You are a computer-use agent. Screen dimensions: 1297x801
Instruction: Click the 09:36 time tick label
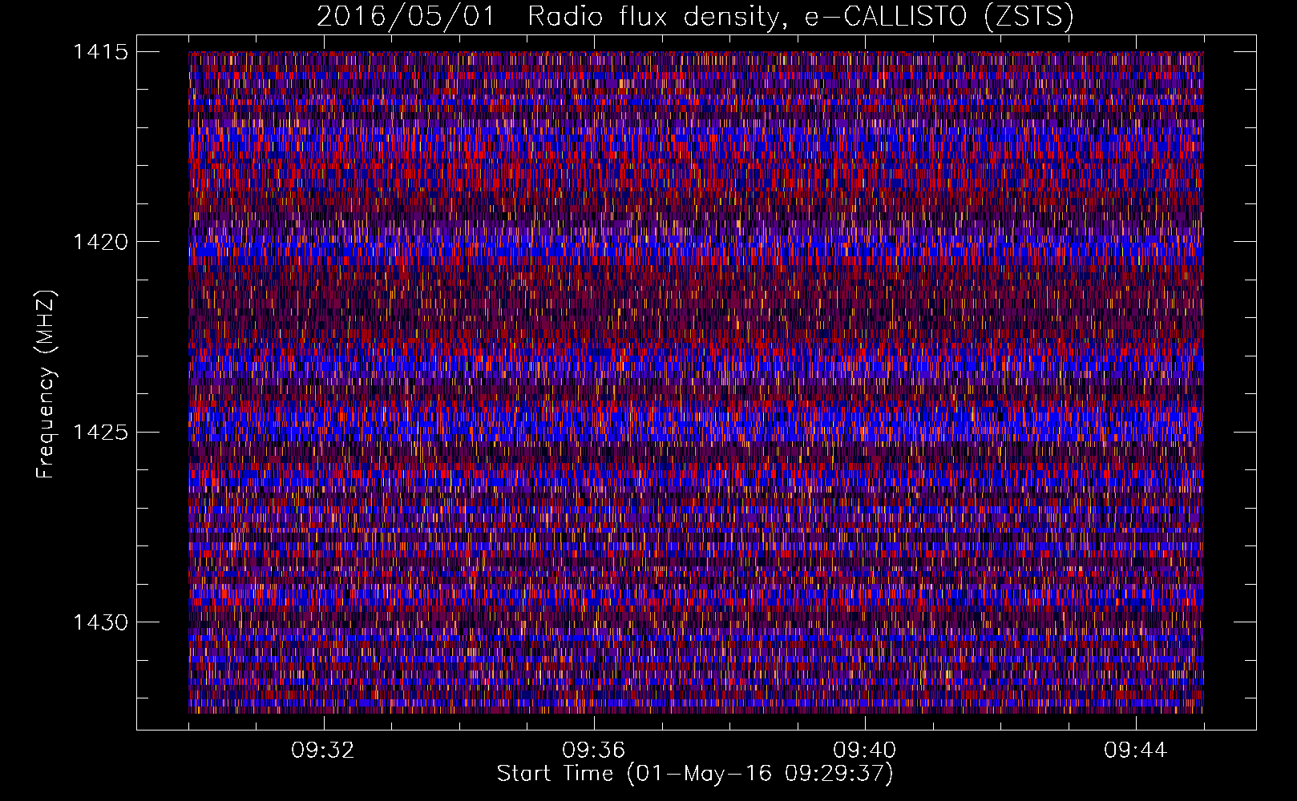(594, 751)
